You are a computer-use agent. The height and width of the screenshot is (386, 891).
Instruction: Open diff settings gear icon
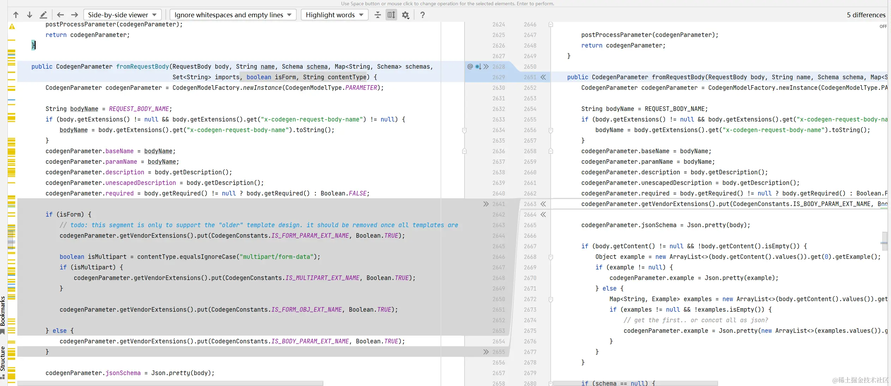click(x=406, y=15)
